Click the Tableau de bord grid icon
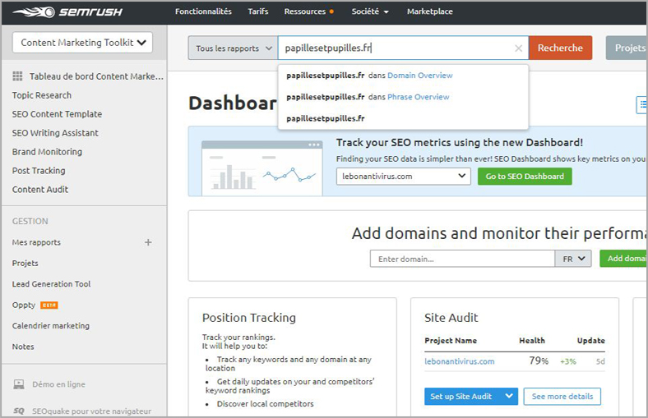This screenshot has height=418, width=648. point(17,76)
